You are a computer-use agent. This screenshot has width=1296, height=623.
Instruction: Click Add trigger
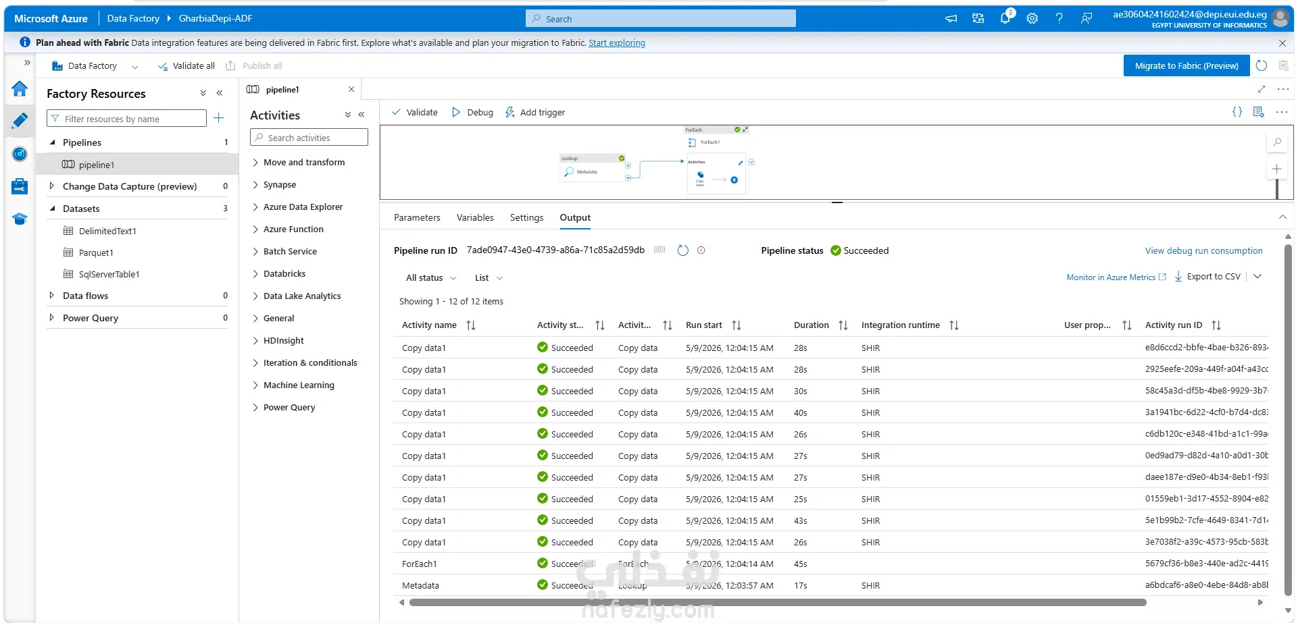(535, 112)
